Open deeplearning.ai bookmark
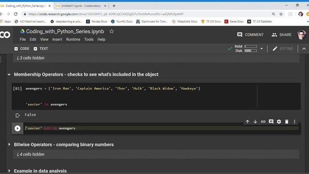309x174 pixels. [x=66, y=21]
